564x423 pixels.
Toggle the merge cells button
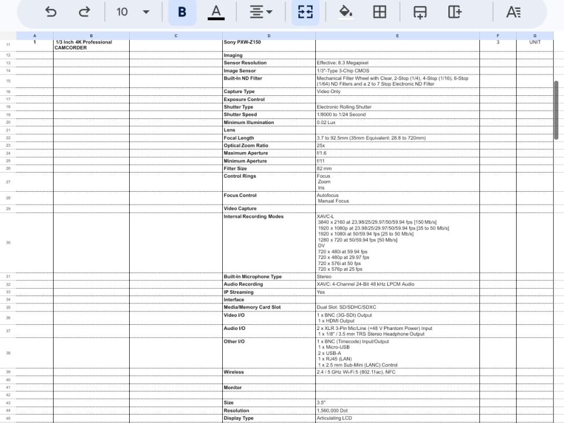pos(305,12)
